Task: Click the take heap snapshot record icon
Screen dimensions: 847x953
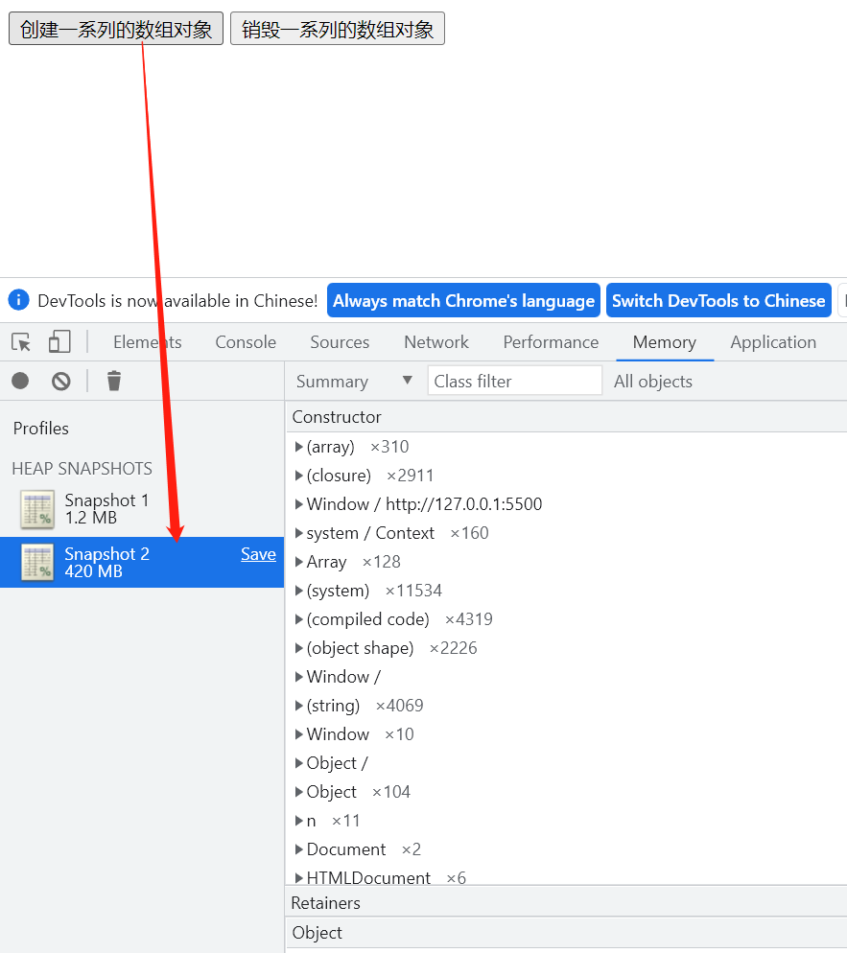Action: tap(20, 382)
